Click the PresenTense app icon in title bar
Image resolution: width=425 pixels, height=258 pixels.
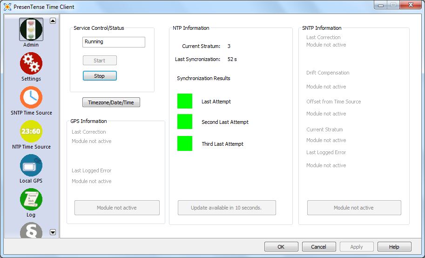(x=7, y=7)
